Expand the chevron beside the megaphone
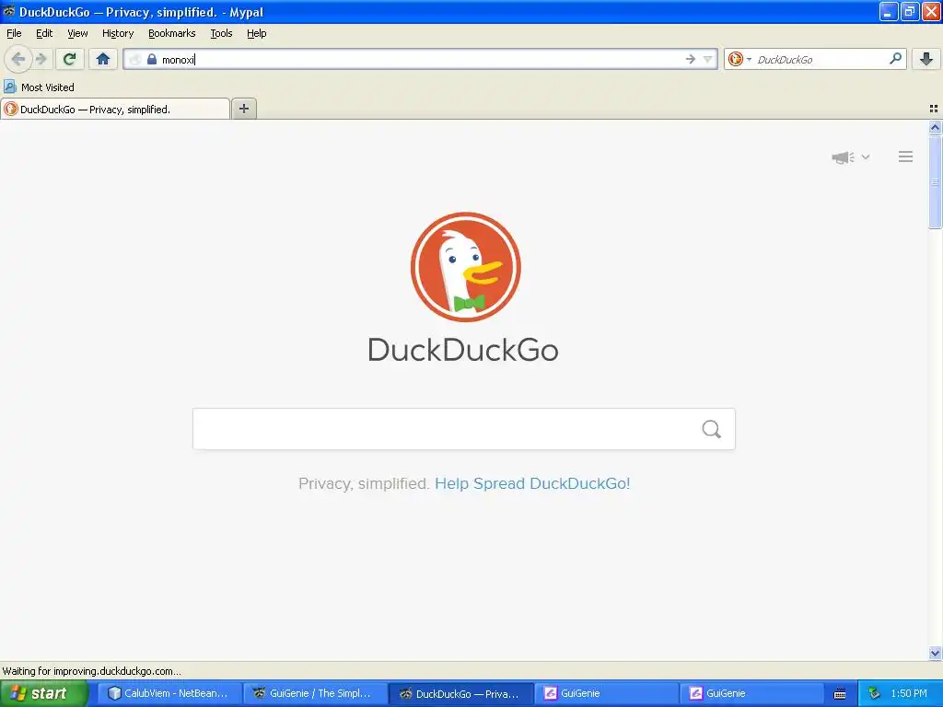The height and width of the screenshot is (707, 943). pos(866,156)
